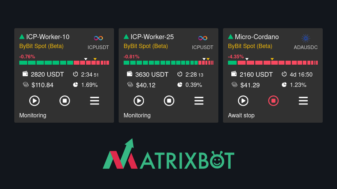Image resolution: width=337 pixels, height=189 pixels.
Task: Click the $41.29 profit value
Action: (x=250, y=85)
